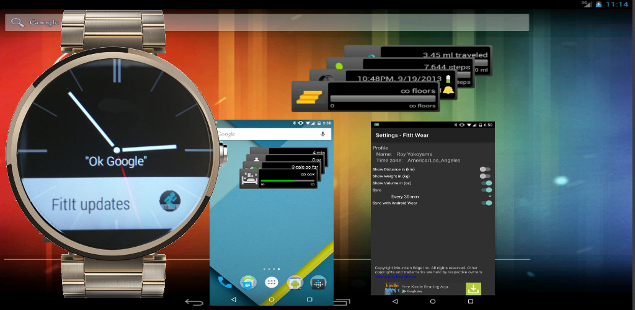
Task: Open the Android browser icon in phone dock
Action: pyautogui.click(x=295, y=282)
